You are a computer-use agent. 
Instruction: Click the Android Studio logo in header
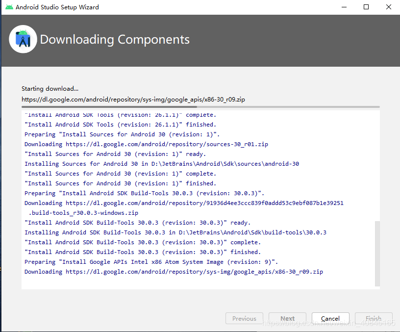pyautogui.click(x=23, y=39)
